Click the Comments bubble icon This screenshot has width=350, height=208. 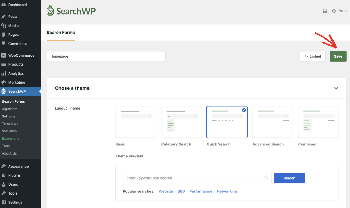pos(4,44)
